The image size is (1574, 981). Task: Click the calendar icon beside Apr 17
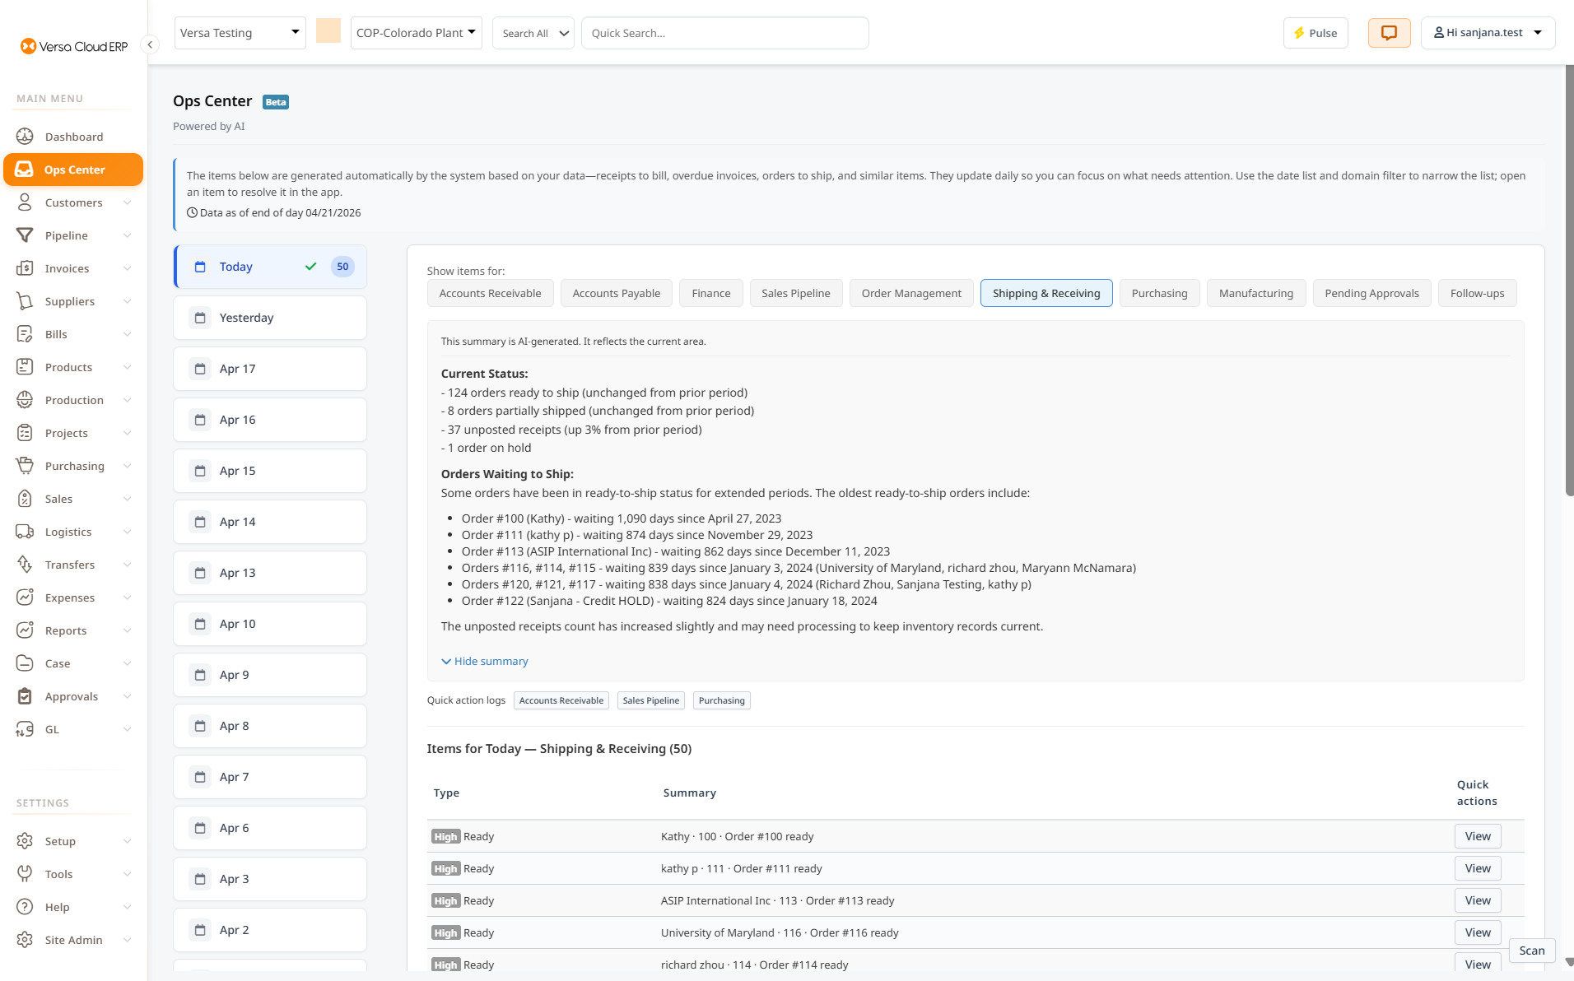tap(200, 369)
